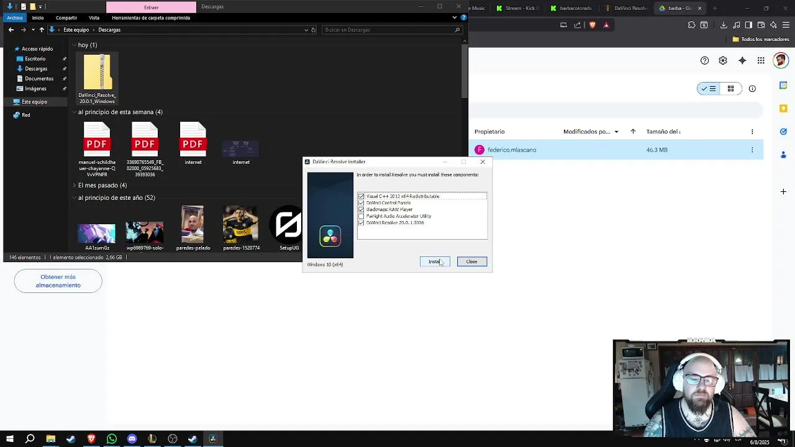Open Acceso rápido in navigation pane
The image size is (795, 447).
37,49
